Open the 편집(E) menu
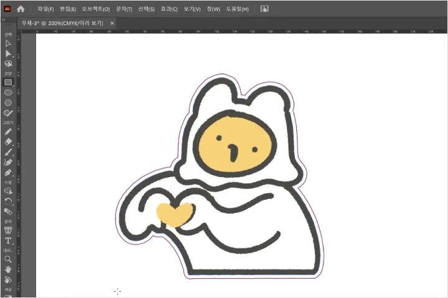This screenshot has width=448, height=298. click(x=68, y=9)
